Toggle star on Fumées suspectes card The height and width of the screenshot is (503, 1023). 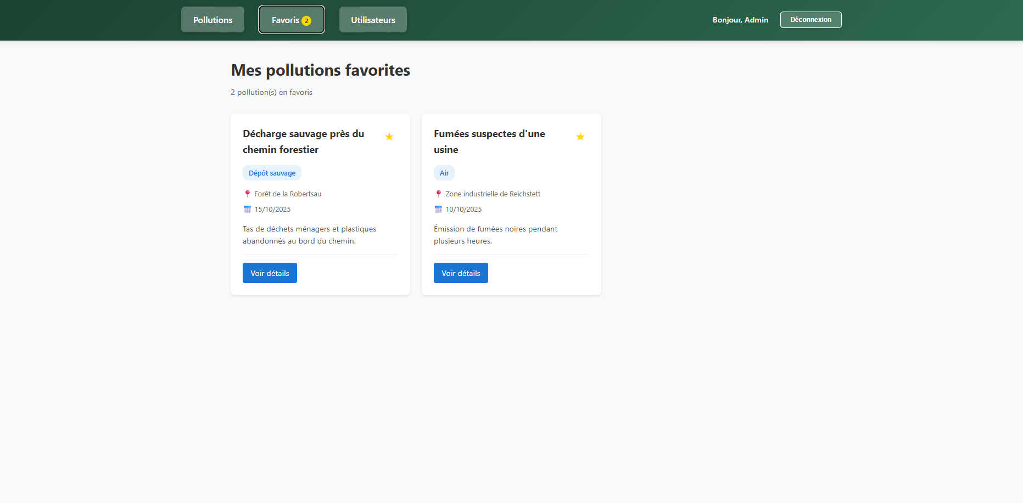(x=580, y=137)
